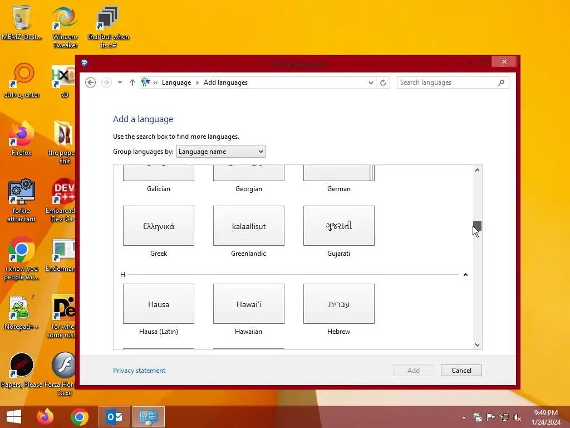The height and width of the screenshot is (428, 570).
Task: Open the recent locations dropdown arrow
Action: pos(120,82)
